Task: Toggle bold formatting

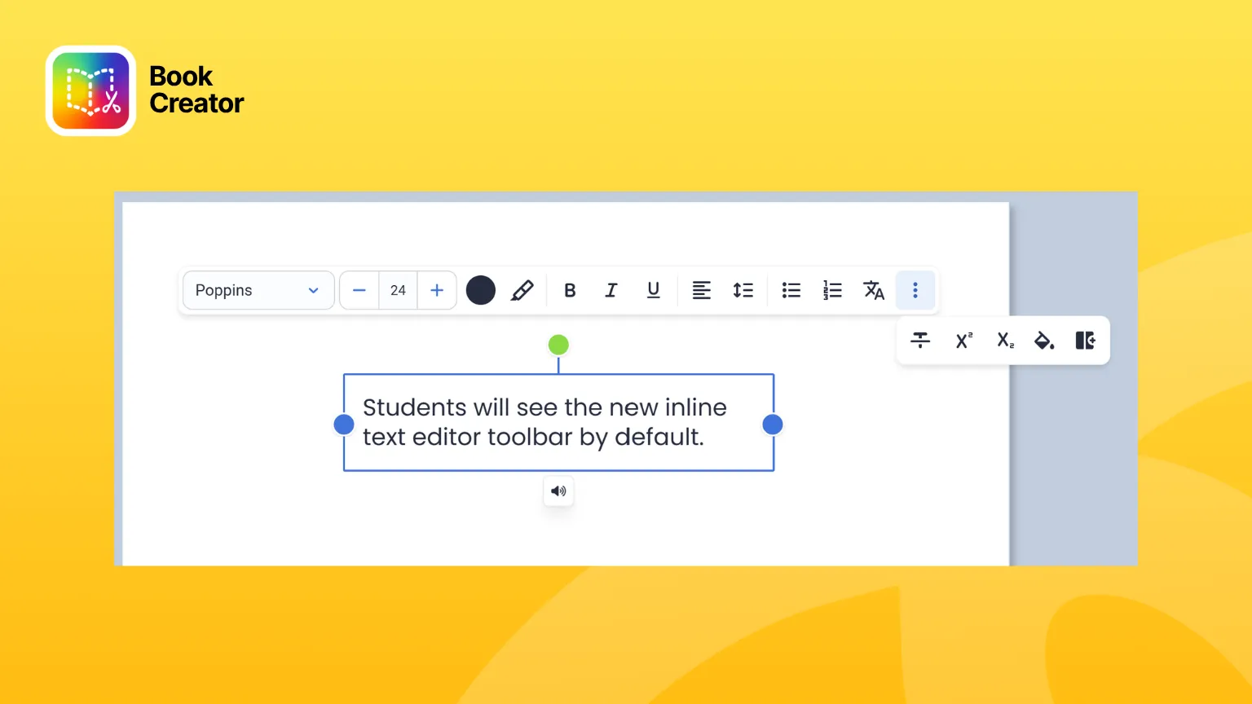Action: coord(570,290)
